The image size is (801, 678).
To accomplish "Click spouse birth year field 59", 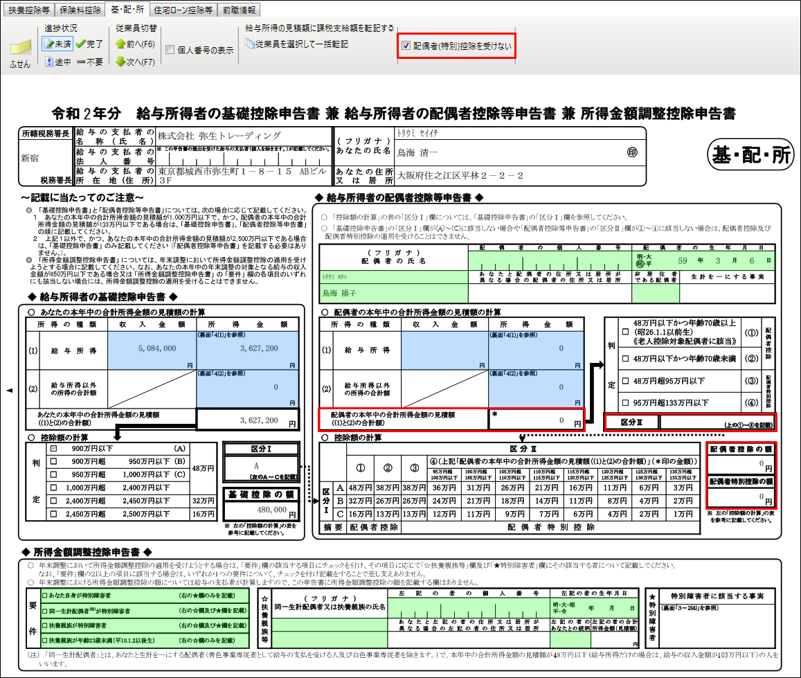I will tap(683, 260).
